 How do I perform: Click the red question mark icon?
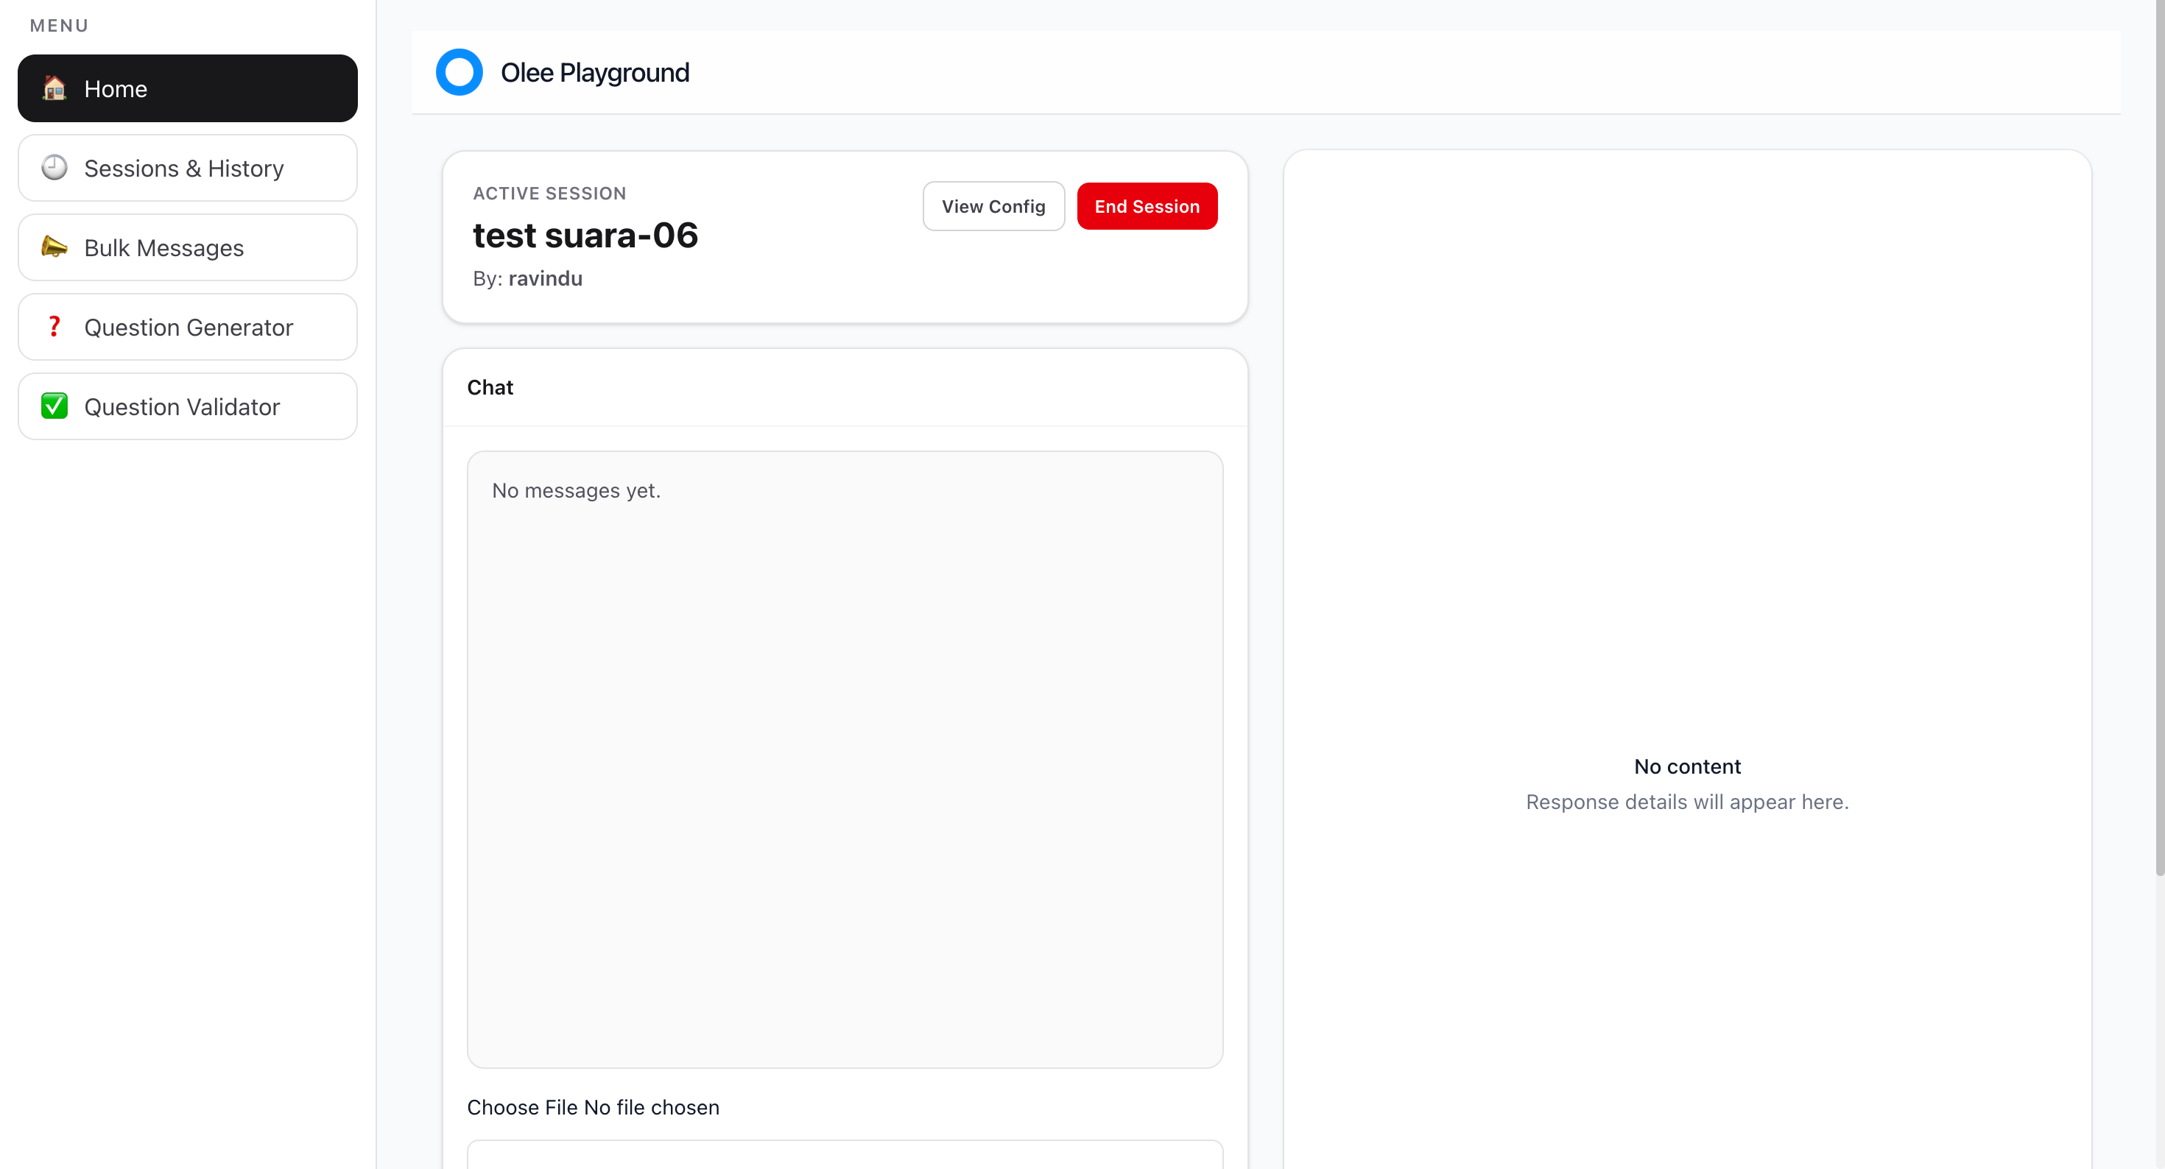pos(54,327)
